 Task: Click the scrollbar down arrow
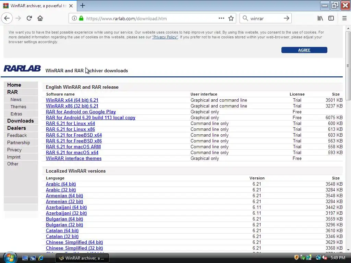click(x=348, y=250)
